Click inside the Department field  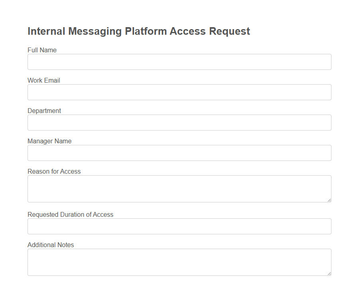(x=179, y=123)
